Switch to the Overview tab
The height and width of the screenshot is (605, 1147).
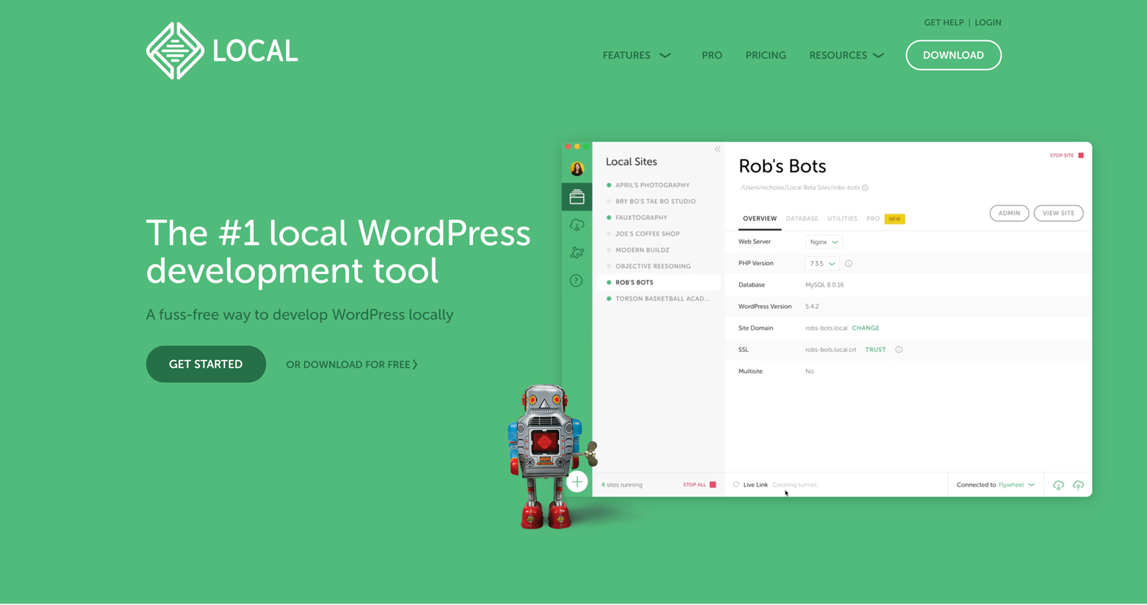point(760,219)
